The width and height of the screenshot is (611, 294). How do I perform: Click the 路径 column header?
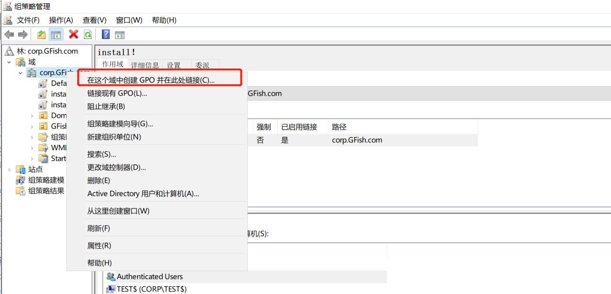coord(339,127)
